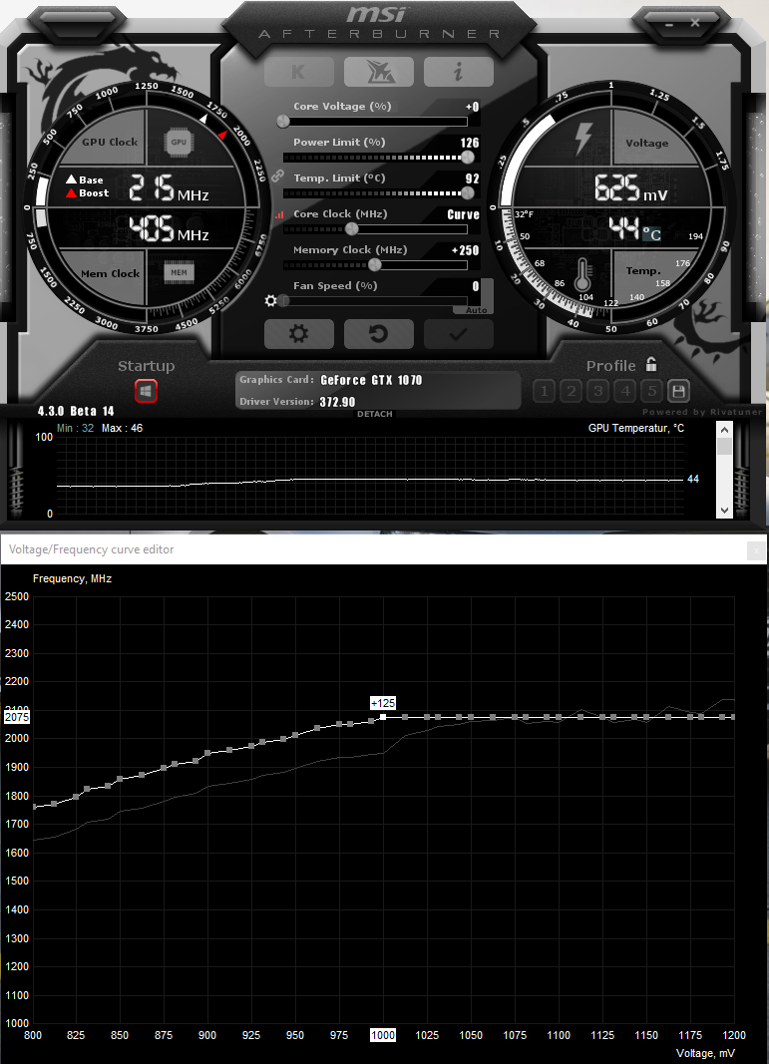Select profile slot 5
The width and height of the screenshot is (769, 1064).
(x=652, y=391)
